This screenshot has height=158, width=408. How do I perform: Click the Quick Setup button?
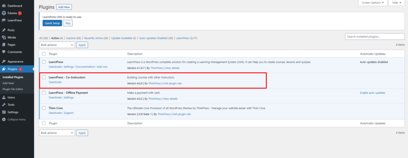click(52, 23)
